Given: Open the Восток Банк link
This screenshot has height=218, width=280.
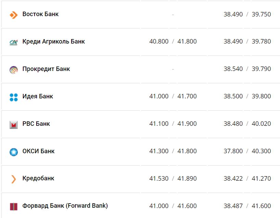Looking at the screenshot, I should (x=40, y=14).
